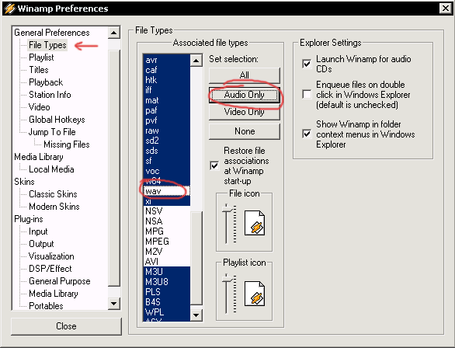Viewport: 455px width, 348px height.
Task: Click the Video Only button
Action: (245, 112)
